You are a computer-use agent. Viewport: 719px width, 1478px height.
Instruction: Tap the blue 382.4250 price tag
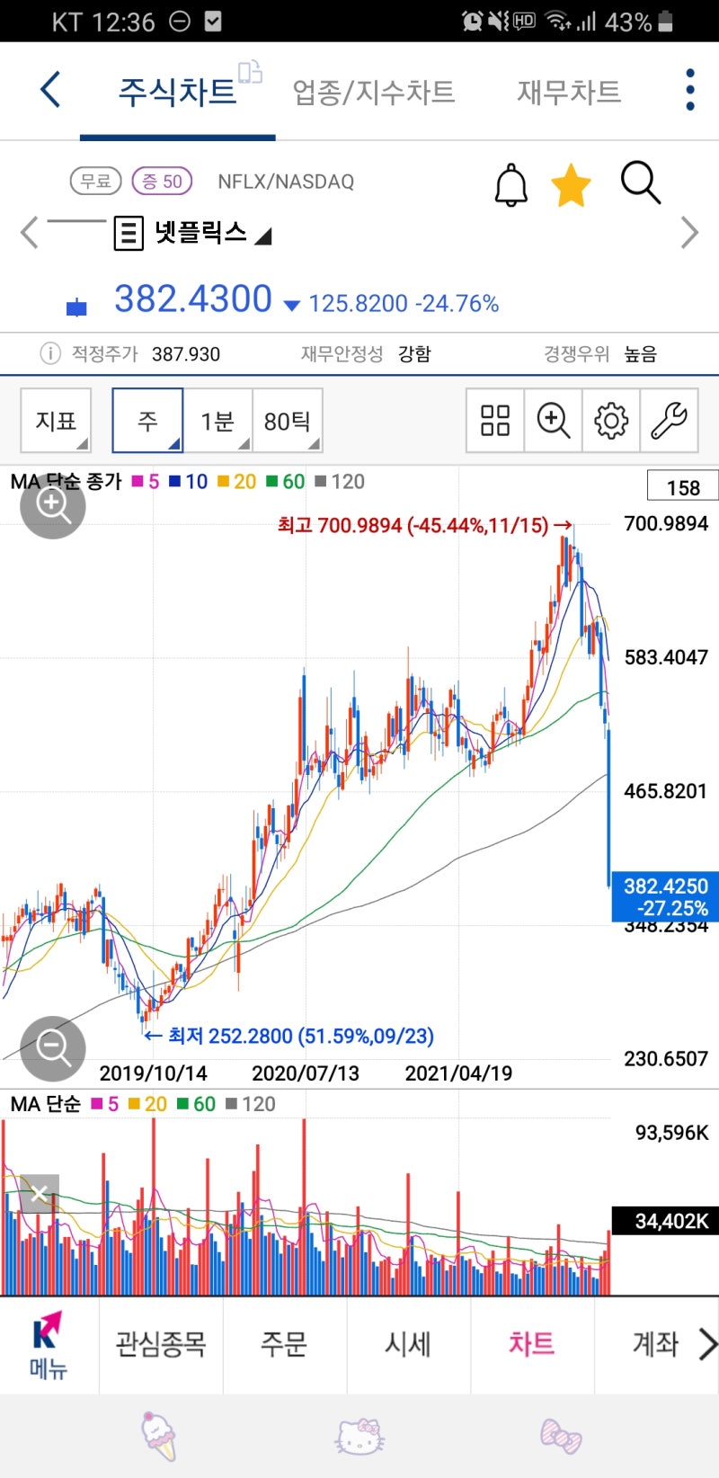tap(665, 897)
